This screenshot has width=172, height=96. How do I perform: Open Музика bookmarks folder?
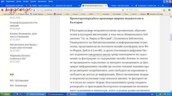[74, 14]
